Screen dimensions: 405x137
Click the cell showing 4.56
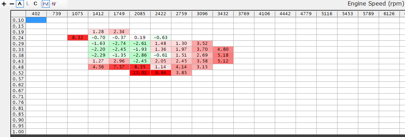tap(98, 67)
